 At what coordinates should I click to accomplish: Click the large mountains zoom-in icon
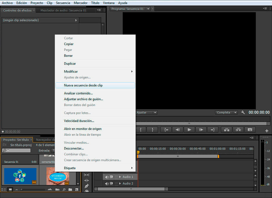point(50,189)
